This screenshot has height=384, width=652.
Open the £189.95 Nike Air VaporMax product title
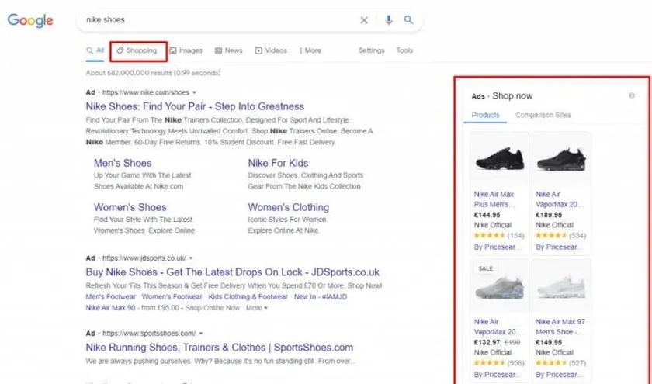[x=560, y=199]
